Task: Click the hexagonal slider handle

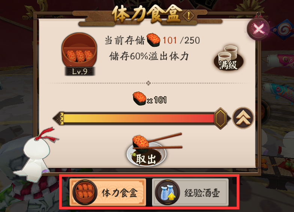Action: pyautogui.click(x=221, y=118)
